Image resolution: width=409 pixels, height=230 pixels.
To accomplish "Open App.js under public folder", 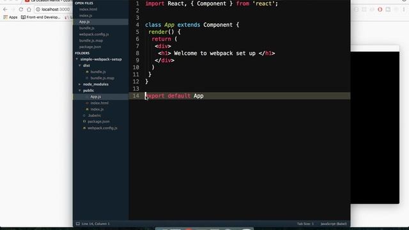I will 95,96.
